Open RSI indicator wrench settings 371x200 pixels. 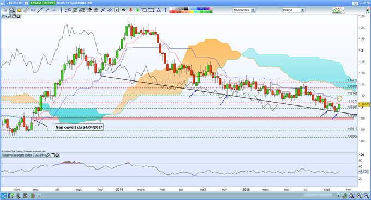[48, 155]
